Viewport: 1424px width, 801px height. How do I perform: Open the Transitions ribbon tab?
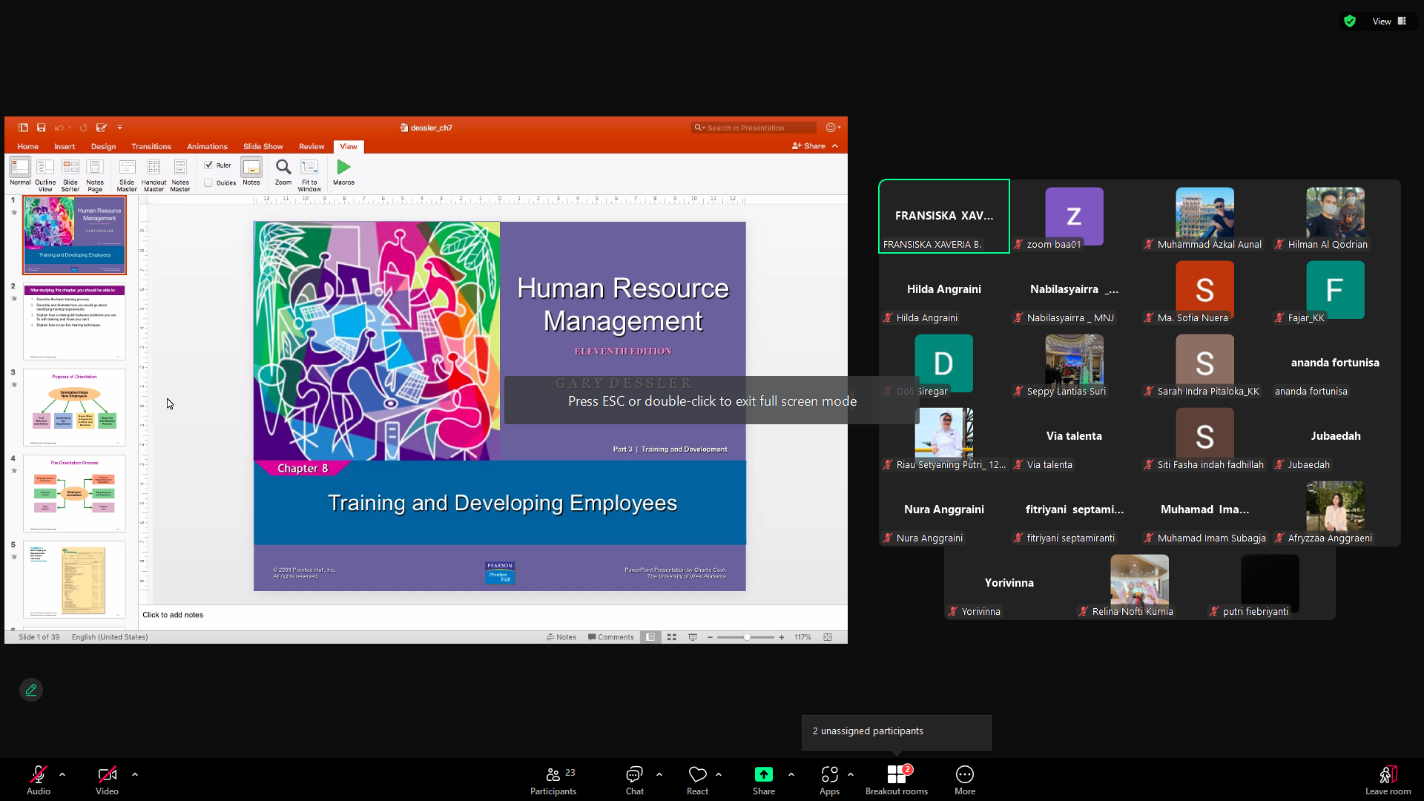[151, 147]
